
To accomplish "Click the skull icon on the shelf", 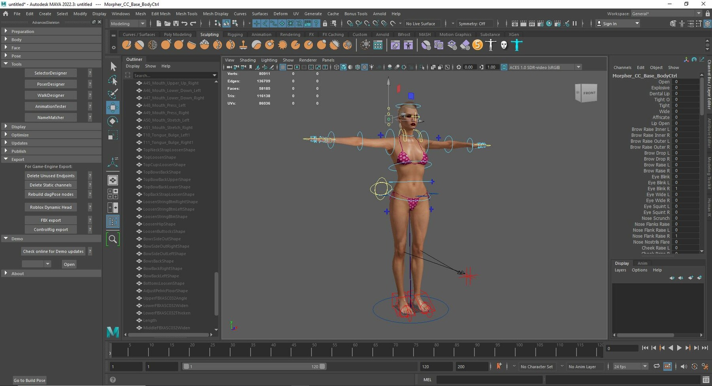I will click(x=504, y=45).
